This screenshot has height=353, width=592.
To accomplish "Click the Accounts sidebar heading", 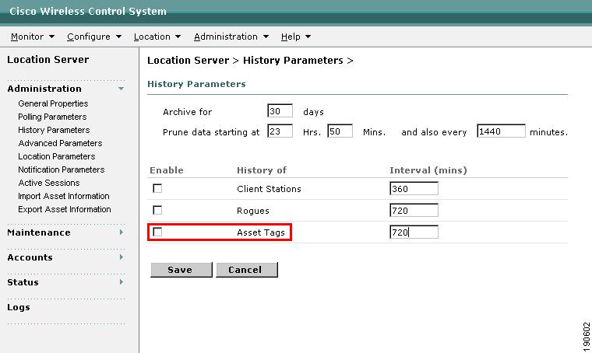I will click(30, 257).
